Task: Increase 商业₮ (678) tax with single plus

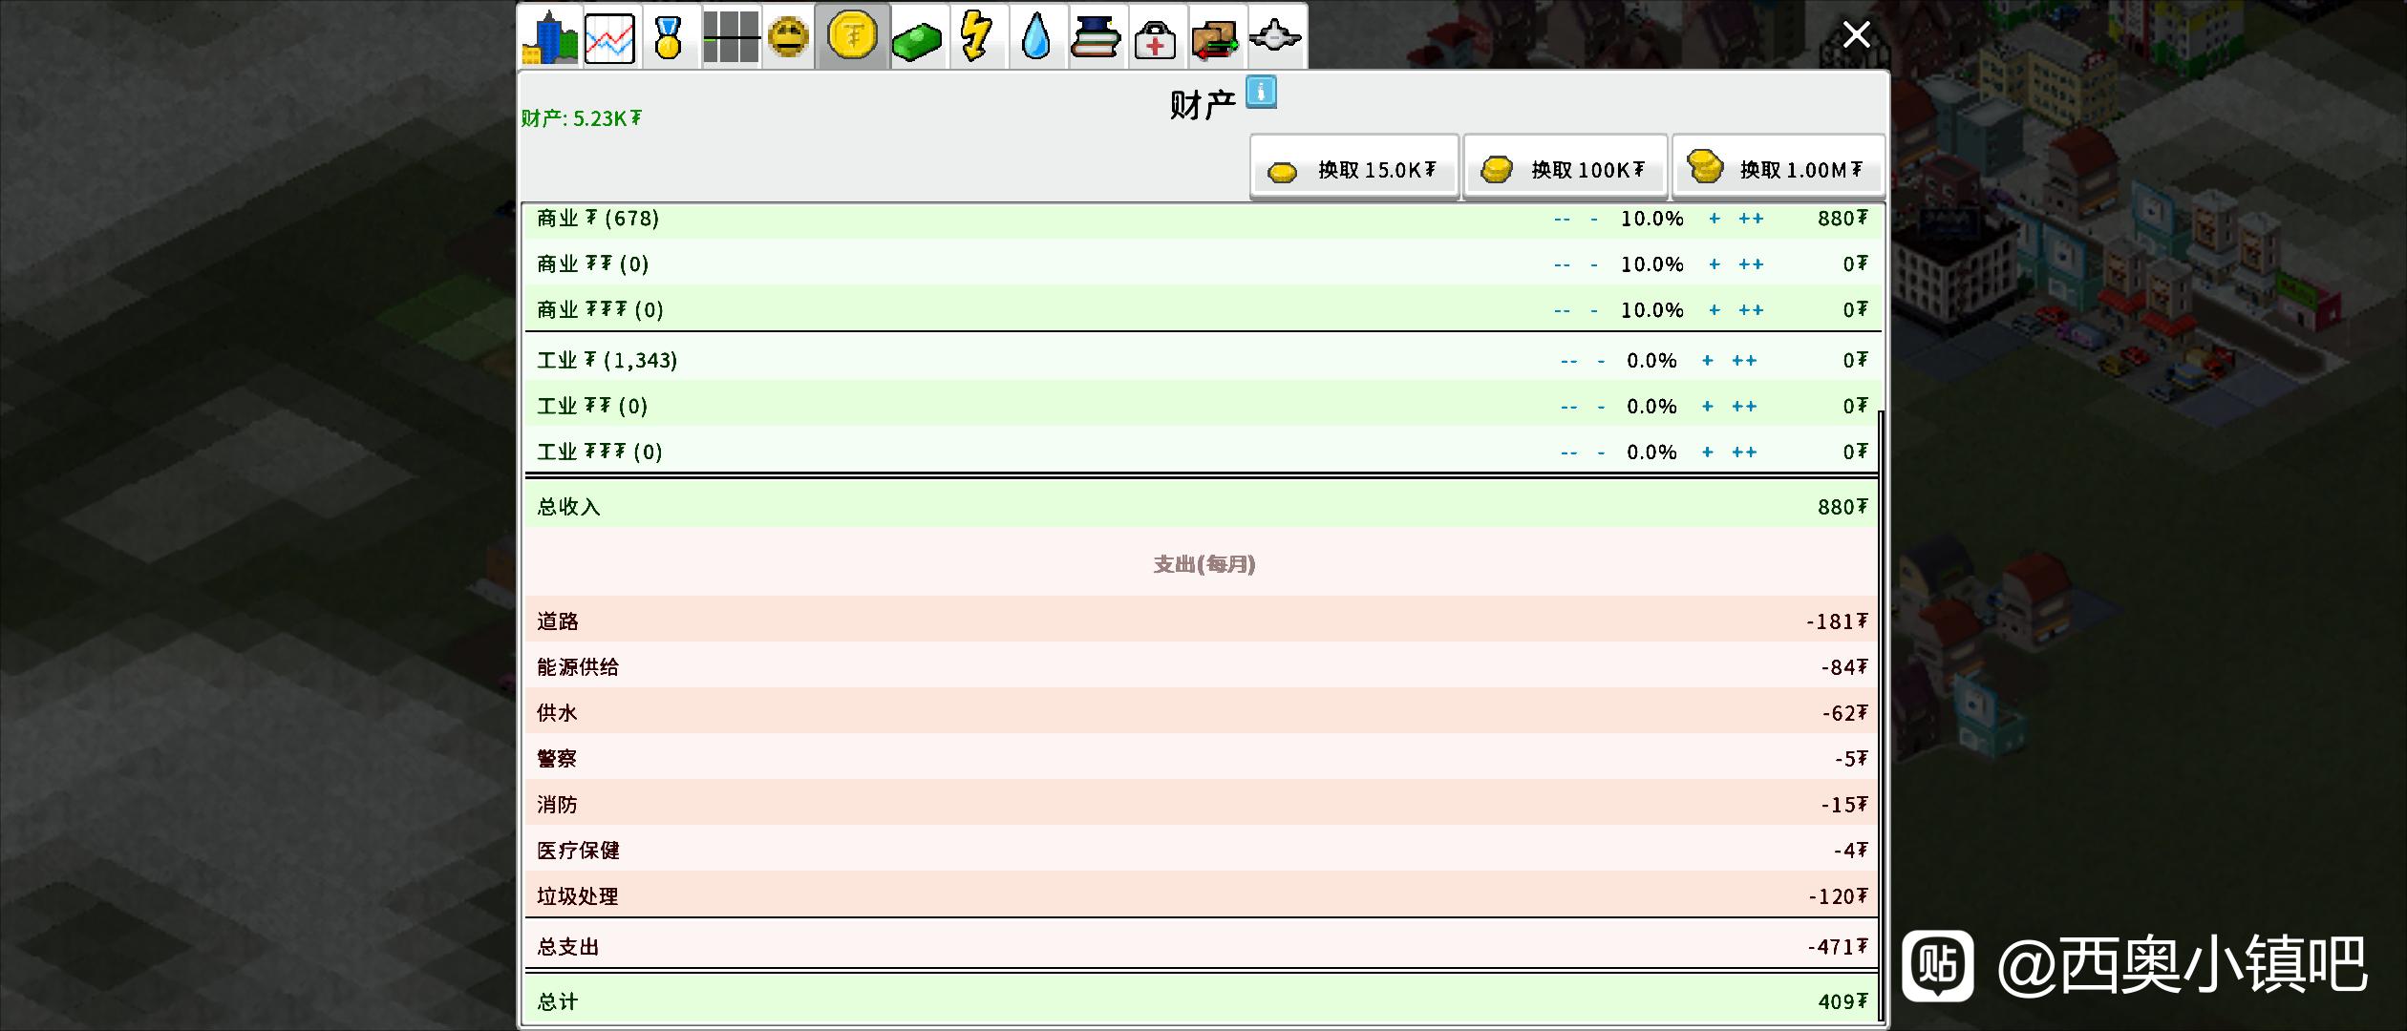Action: [x=1715, y=219]
